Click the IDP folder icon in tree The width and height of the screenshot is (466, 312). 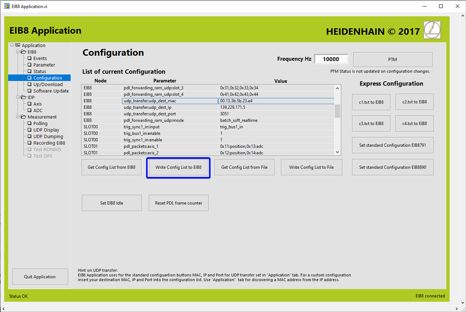click(24, 98)
